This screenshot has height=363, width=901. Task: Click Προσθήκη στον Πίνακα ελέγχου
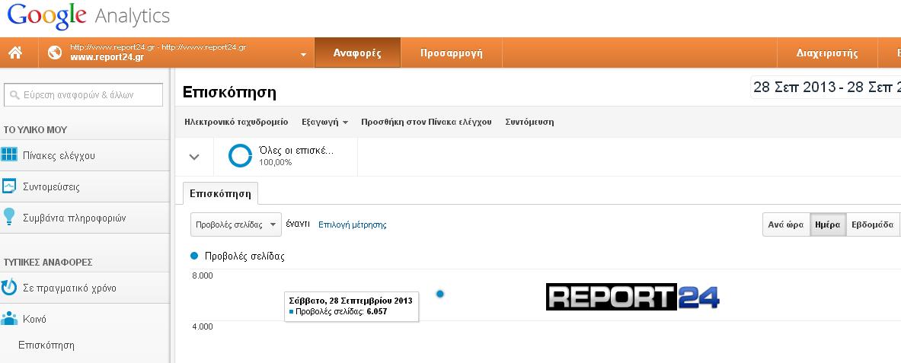(427, 122)
